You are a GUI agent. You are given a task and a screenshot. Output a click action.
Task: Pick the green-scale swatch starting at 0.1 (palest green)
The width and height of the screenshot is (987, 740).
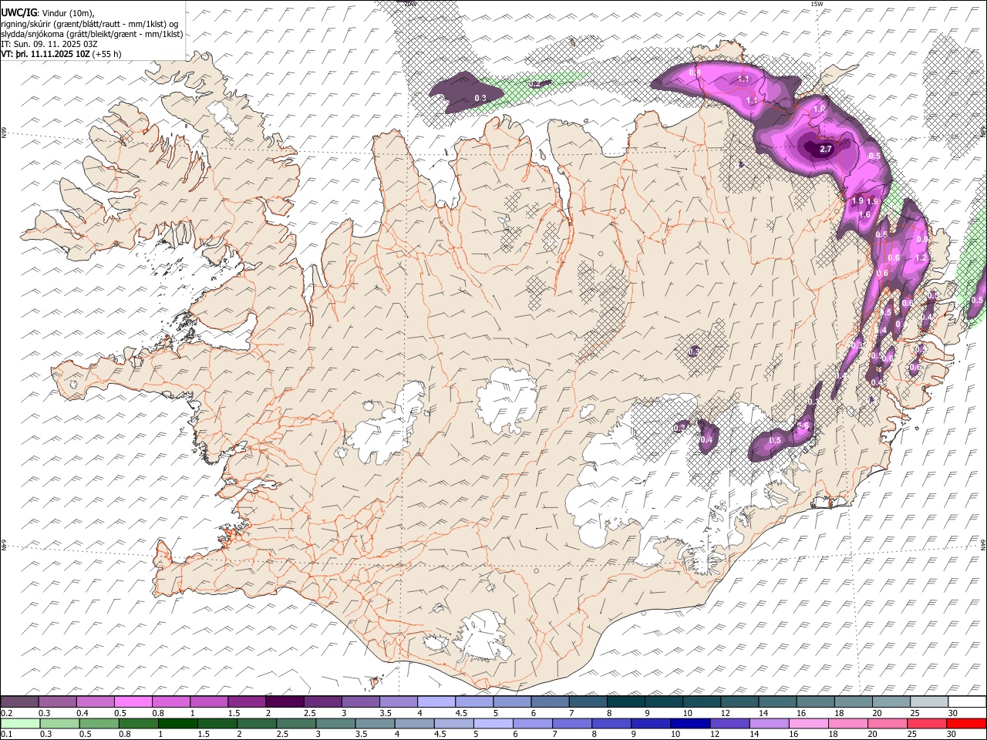19,723
